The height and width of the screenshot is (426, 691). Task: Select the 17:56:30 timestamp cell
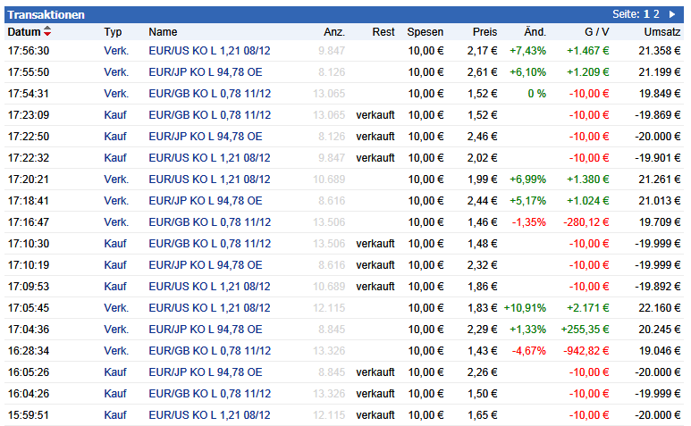[29, 51]
